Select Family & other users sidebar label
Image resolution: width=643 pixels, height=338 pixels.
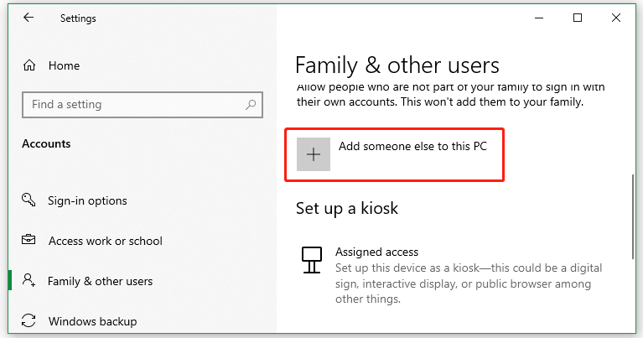(101, 281)
